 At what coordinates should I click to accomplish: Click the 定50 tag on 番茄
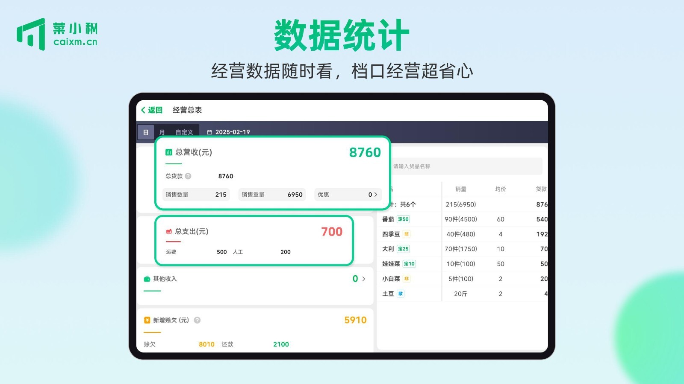pyautogui.click(x=403, y=219)
